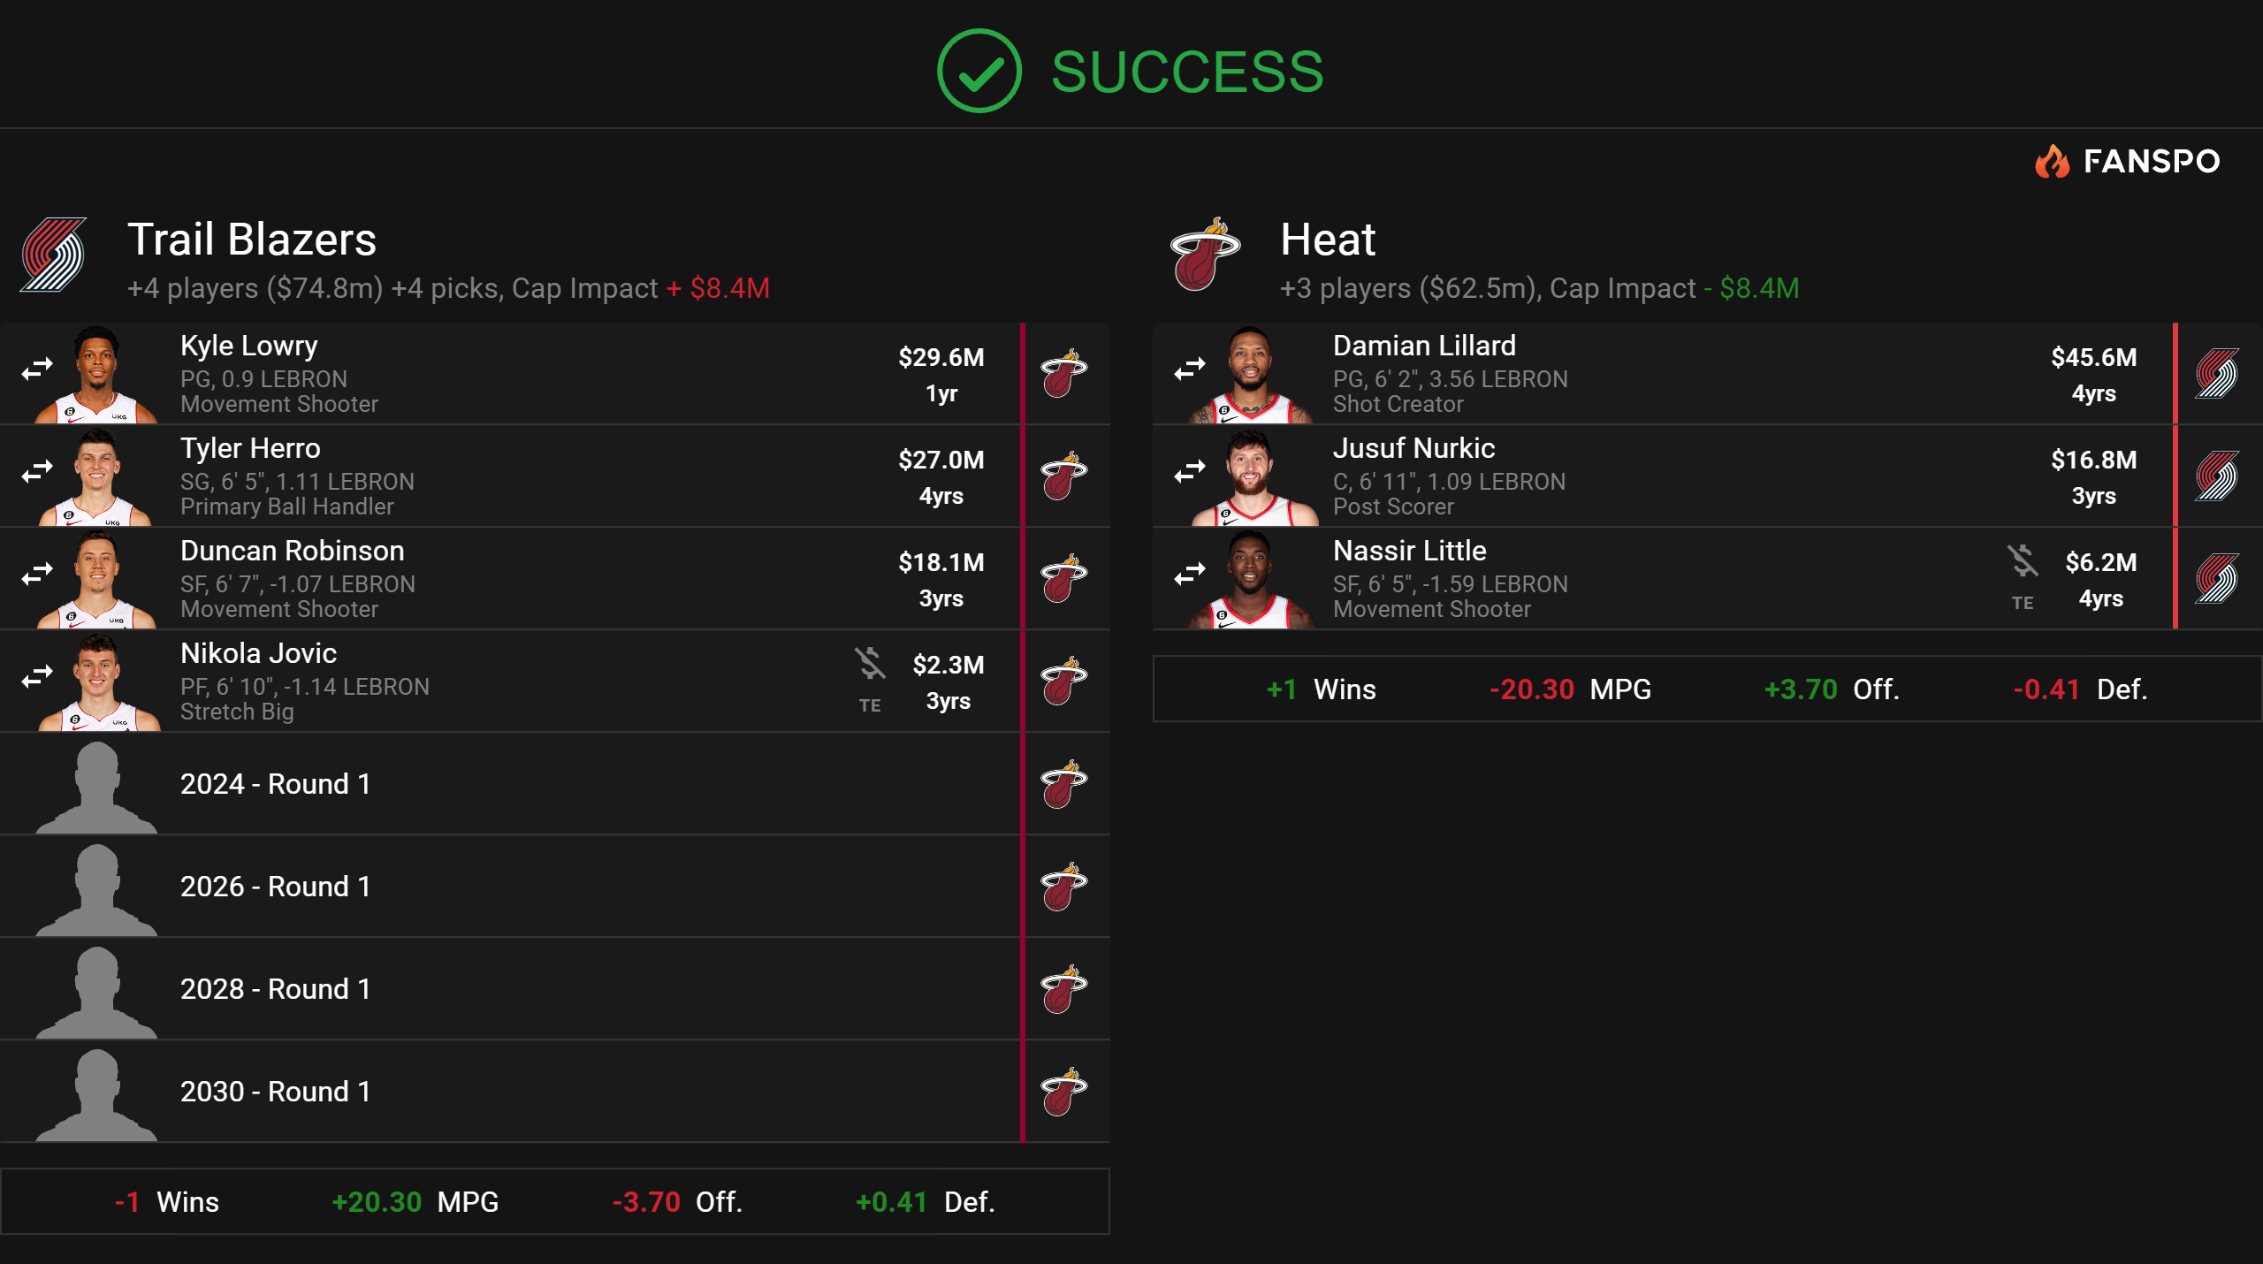Click the swap arrows next to Jusuf Nurkic
Viewport: 2263px width, 1264px height.
point(1190,471)
